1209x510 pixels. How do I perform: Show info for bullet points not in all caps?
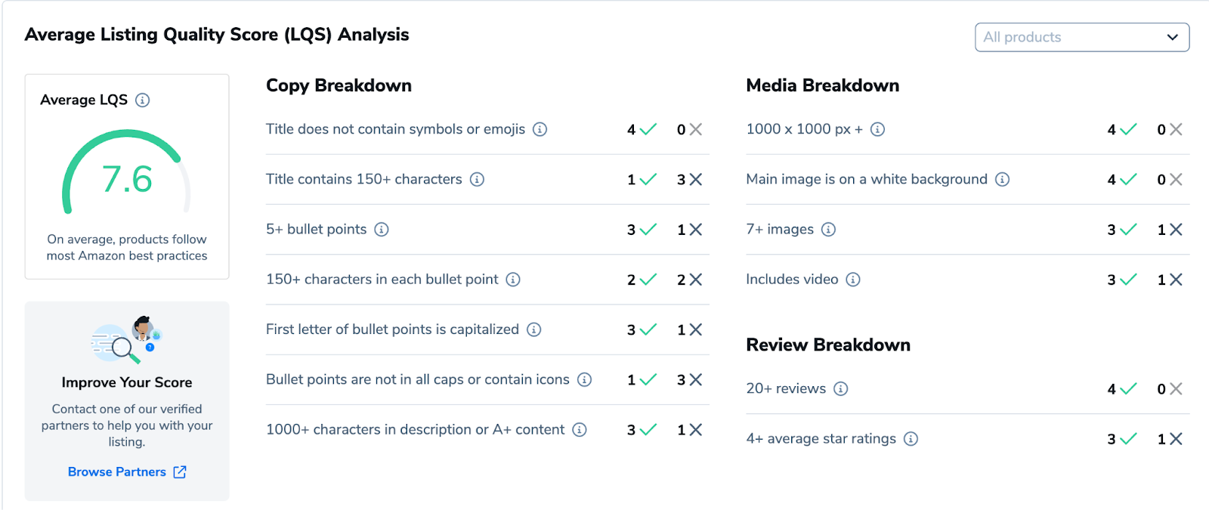pos(584,379)
